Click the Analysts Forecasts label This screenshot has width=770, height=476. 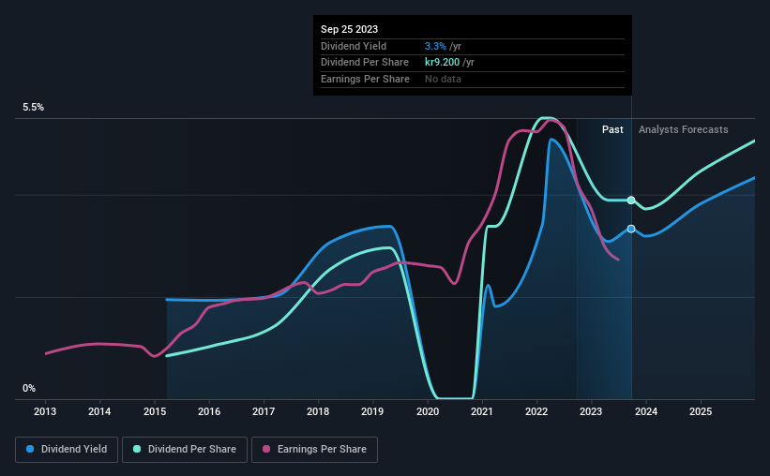(x=683, y=129)
